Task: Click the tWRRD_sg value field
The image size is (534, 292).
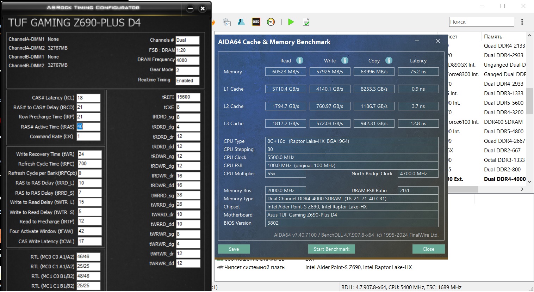Action: click(x=188, y=195)
